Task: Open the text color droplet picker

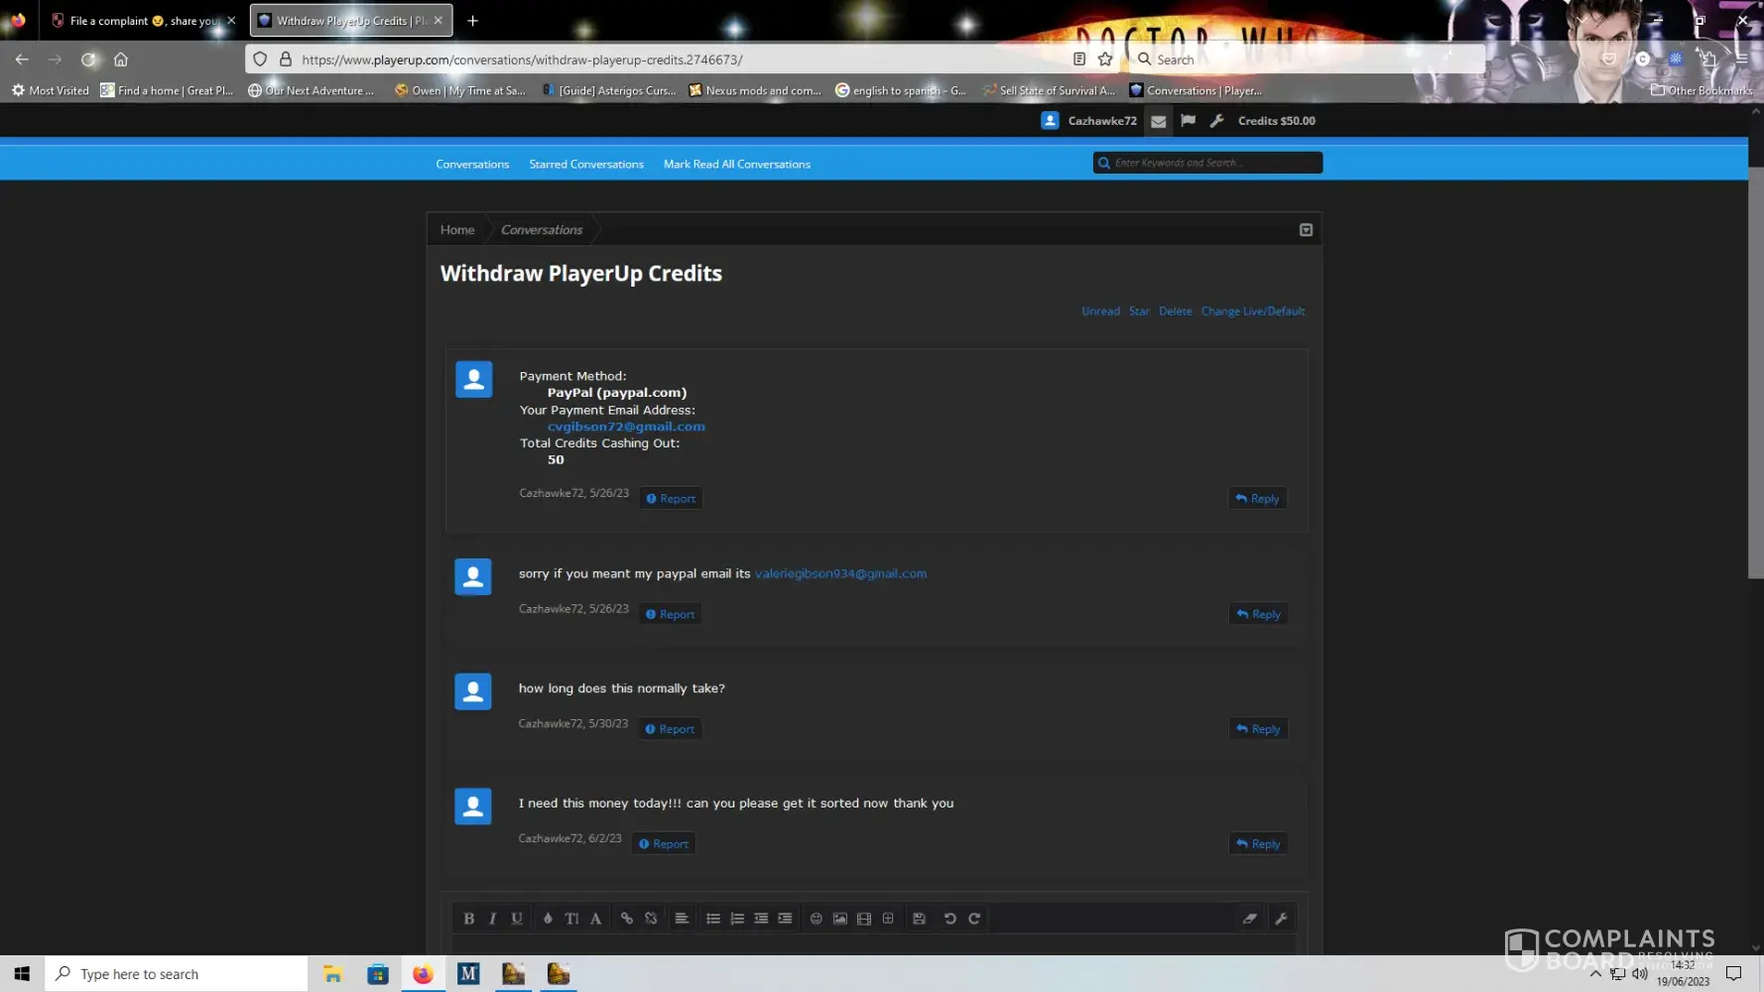Action: tap(548, 919)
